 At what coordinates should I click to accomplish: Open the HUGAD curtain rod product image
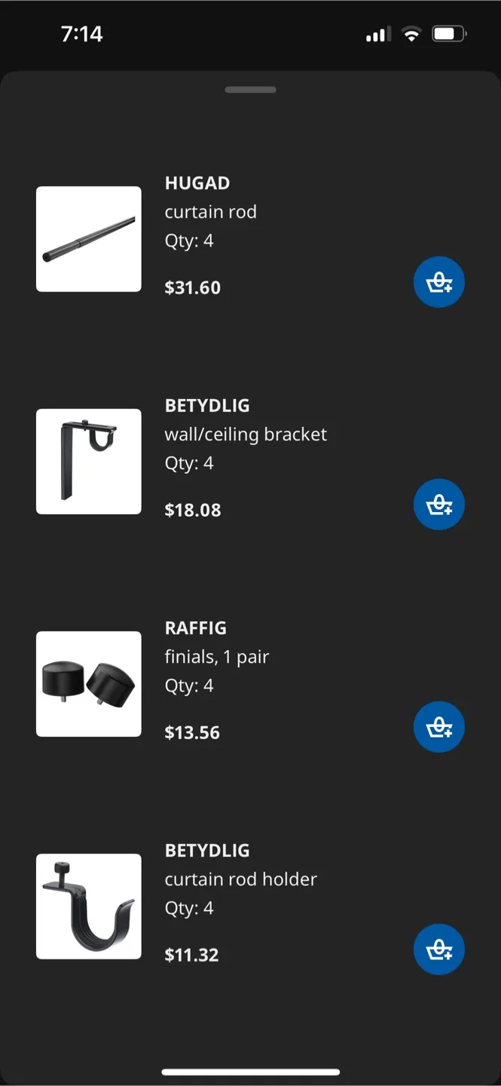tap(89, 239)
